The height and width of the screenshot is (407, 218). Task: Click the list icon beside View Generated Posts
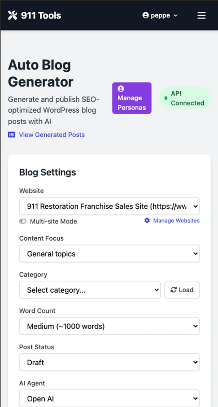[x=11, y=135]
